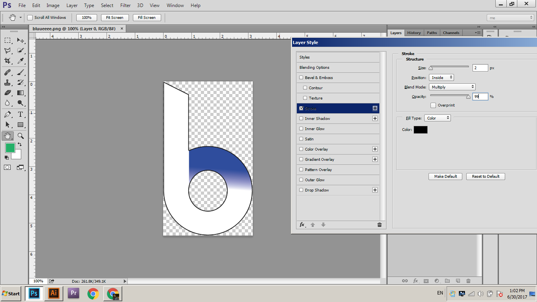
Task: Open stroke color black swatch
Action: pyautogui.click(x=420, y=130)
